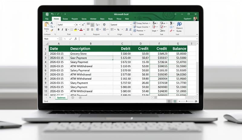Click the AutoSum sigma icon
Viewport: 242px width, 140px height.
coord(171,23)
